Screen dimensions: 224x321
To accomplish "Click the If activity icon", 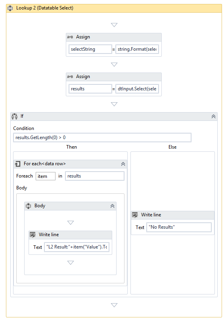I will click(15, 116).
